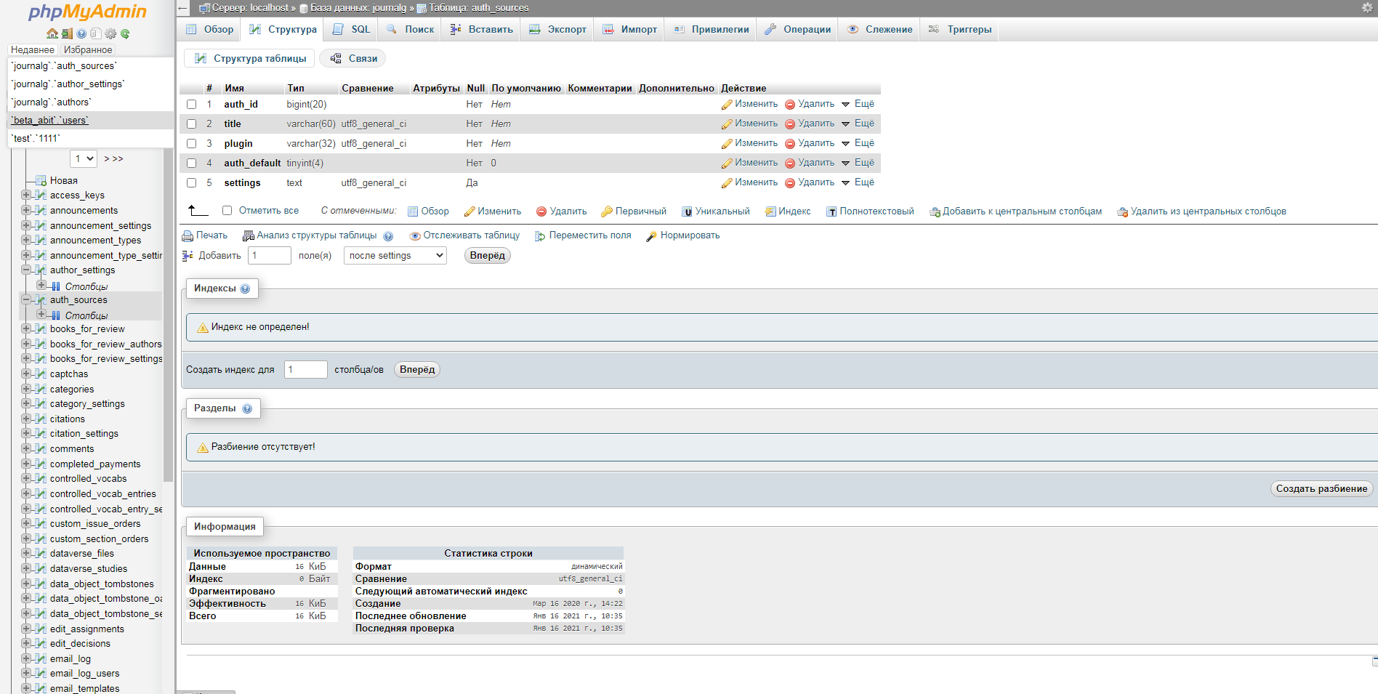Click help icon beside structure analysis
The height and width of the screenshot is (694, 1378).
coord(388,236)
